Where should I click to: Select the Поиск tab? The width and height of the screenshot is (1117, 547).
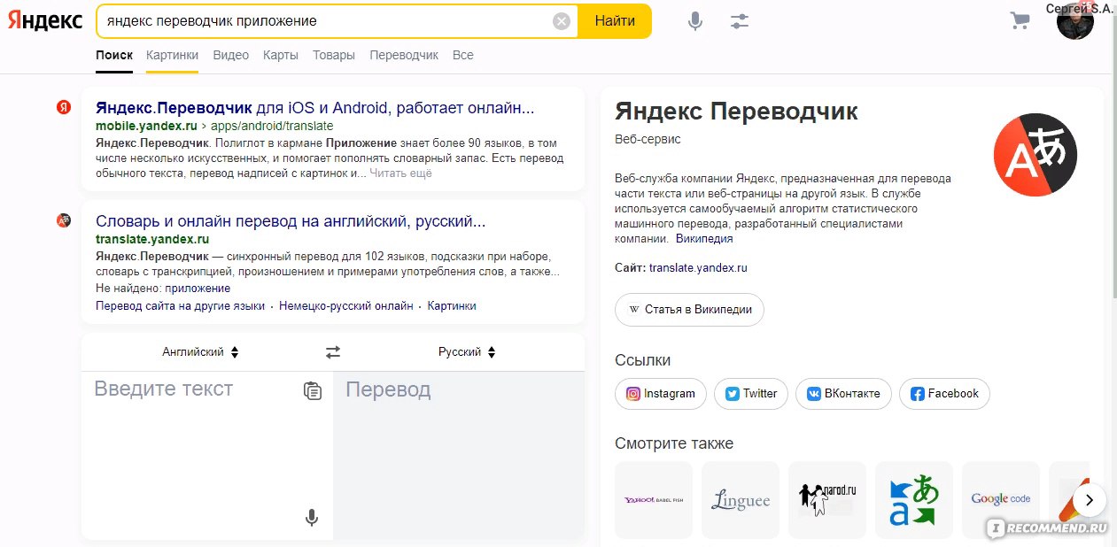114,55
